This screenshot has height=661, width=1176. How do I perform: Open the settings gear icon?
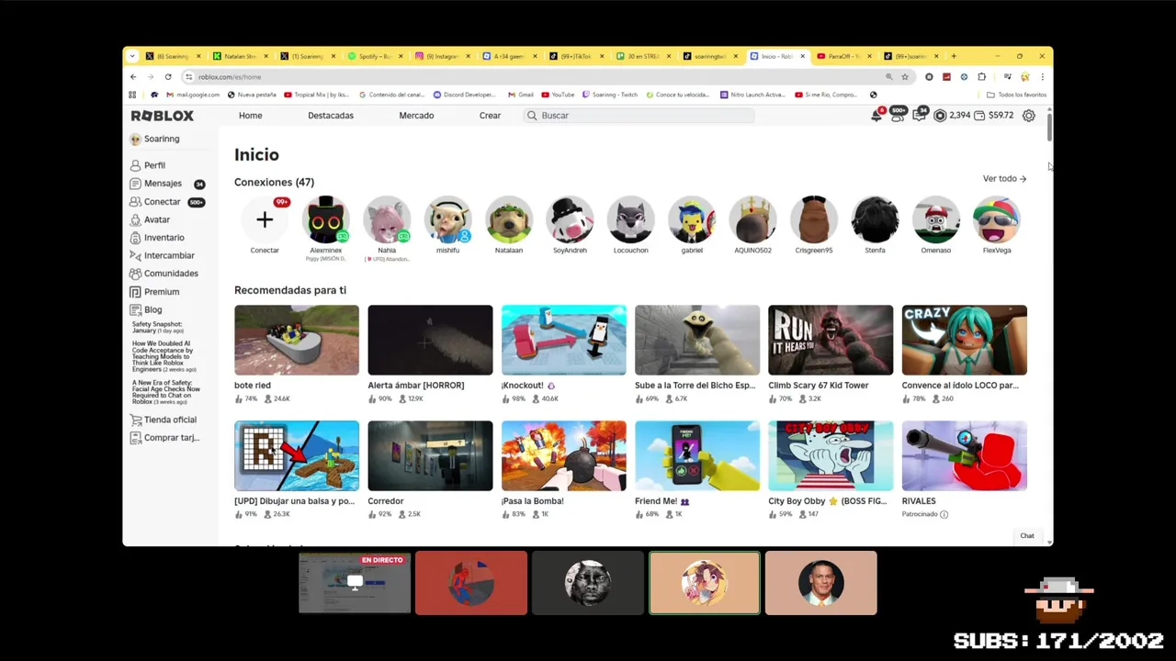[x=1028, y=116]
